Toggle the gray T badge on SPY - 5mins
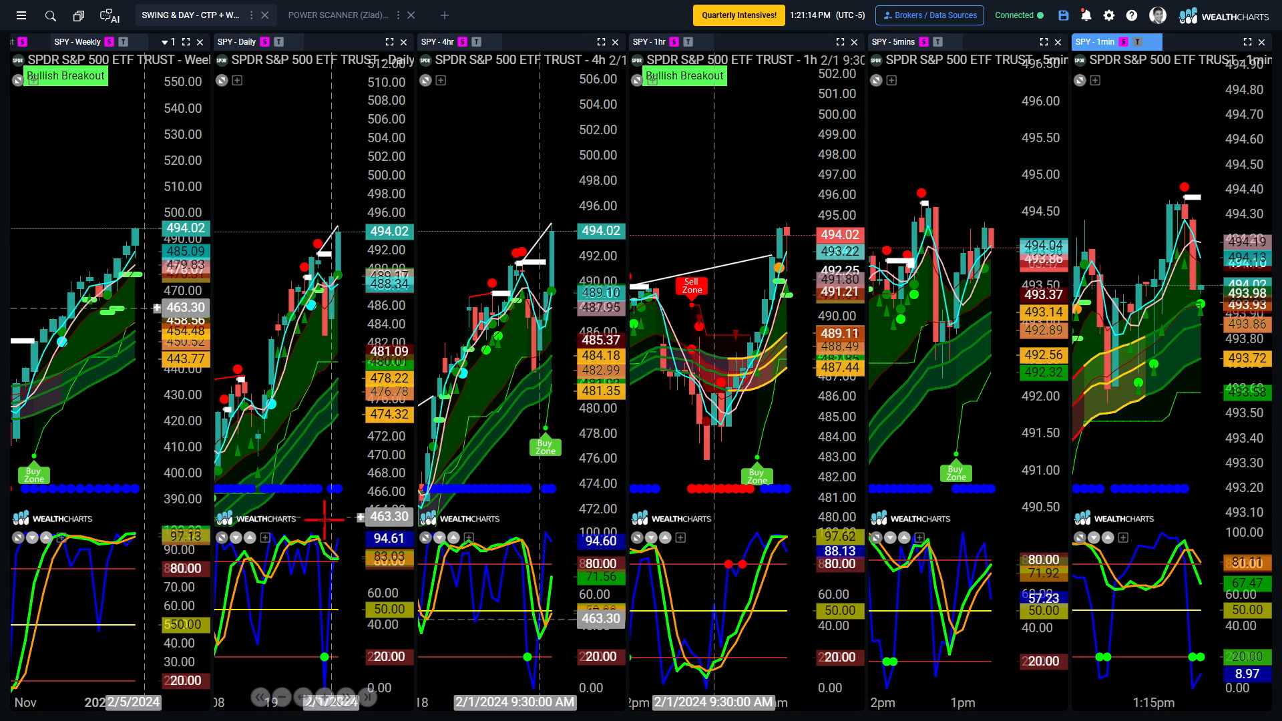1282x721 pixels. pyautogui.click(x=937, y=42)
